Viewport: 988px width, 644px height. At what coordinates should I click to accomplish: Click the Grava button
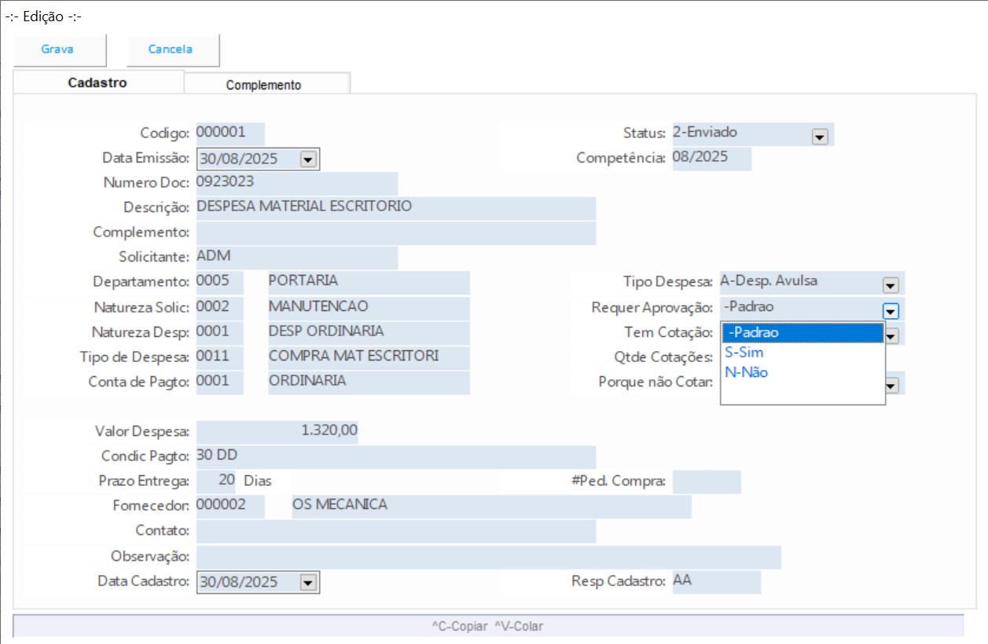57,49
